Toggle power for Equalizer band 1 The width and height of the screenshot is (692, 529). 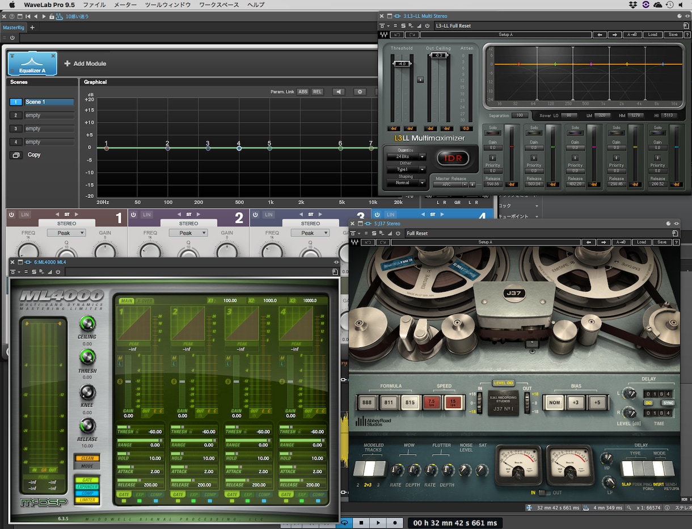pyautogui.click(x=10, y=215)
